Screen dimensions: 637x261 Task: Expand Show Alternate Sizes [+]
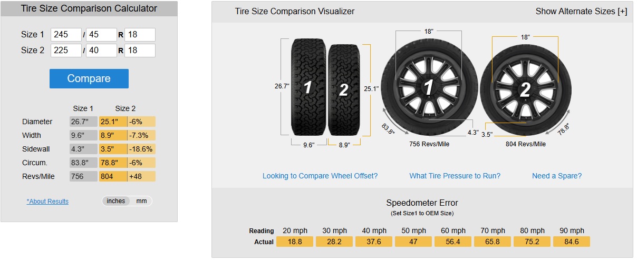581,11
